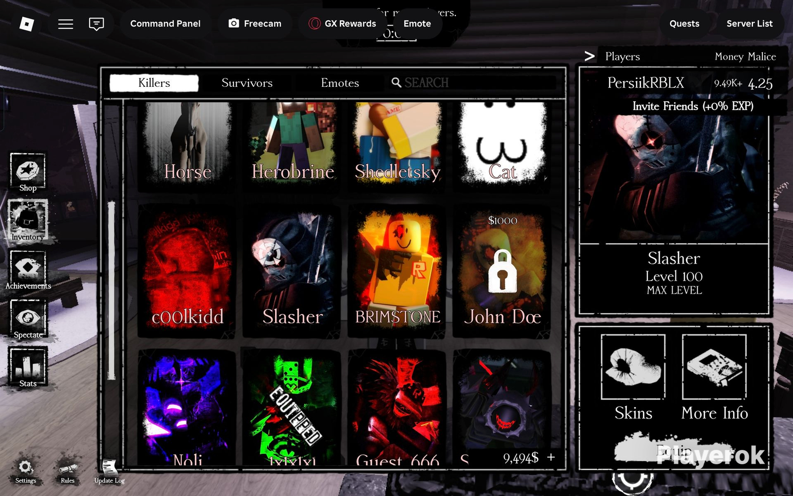Open GX Rewards
The width and height of the screenshot is (793, 496).
click(x=342, y=24)
